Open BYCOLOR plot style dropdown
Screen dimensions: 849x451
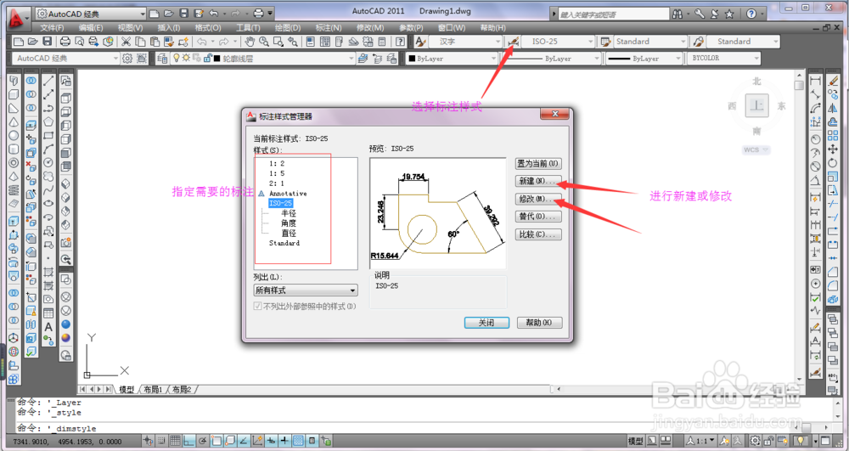[724, 58]
